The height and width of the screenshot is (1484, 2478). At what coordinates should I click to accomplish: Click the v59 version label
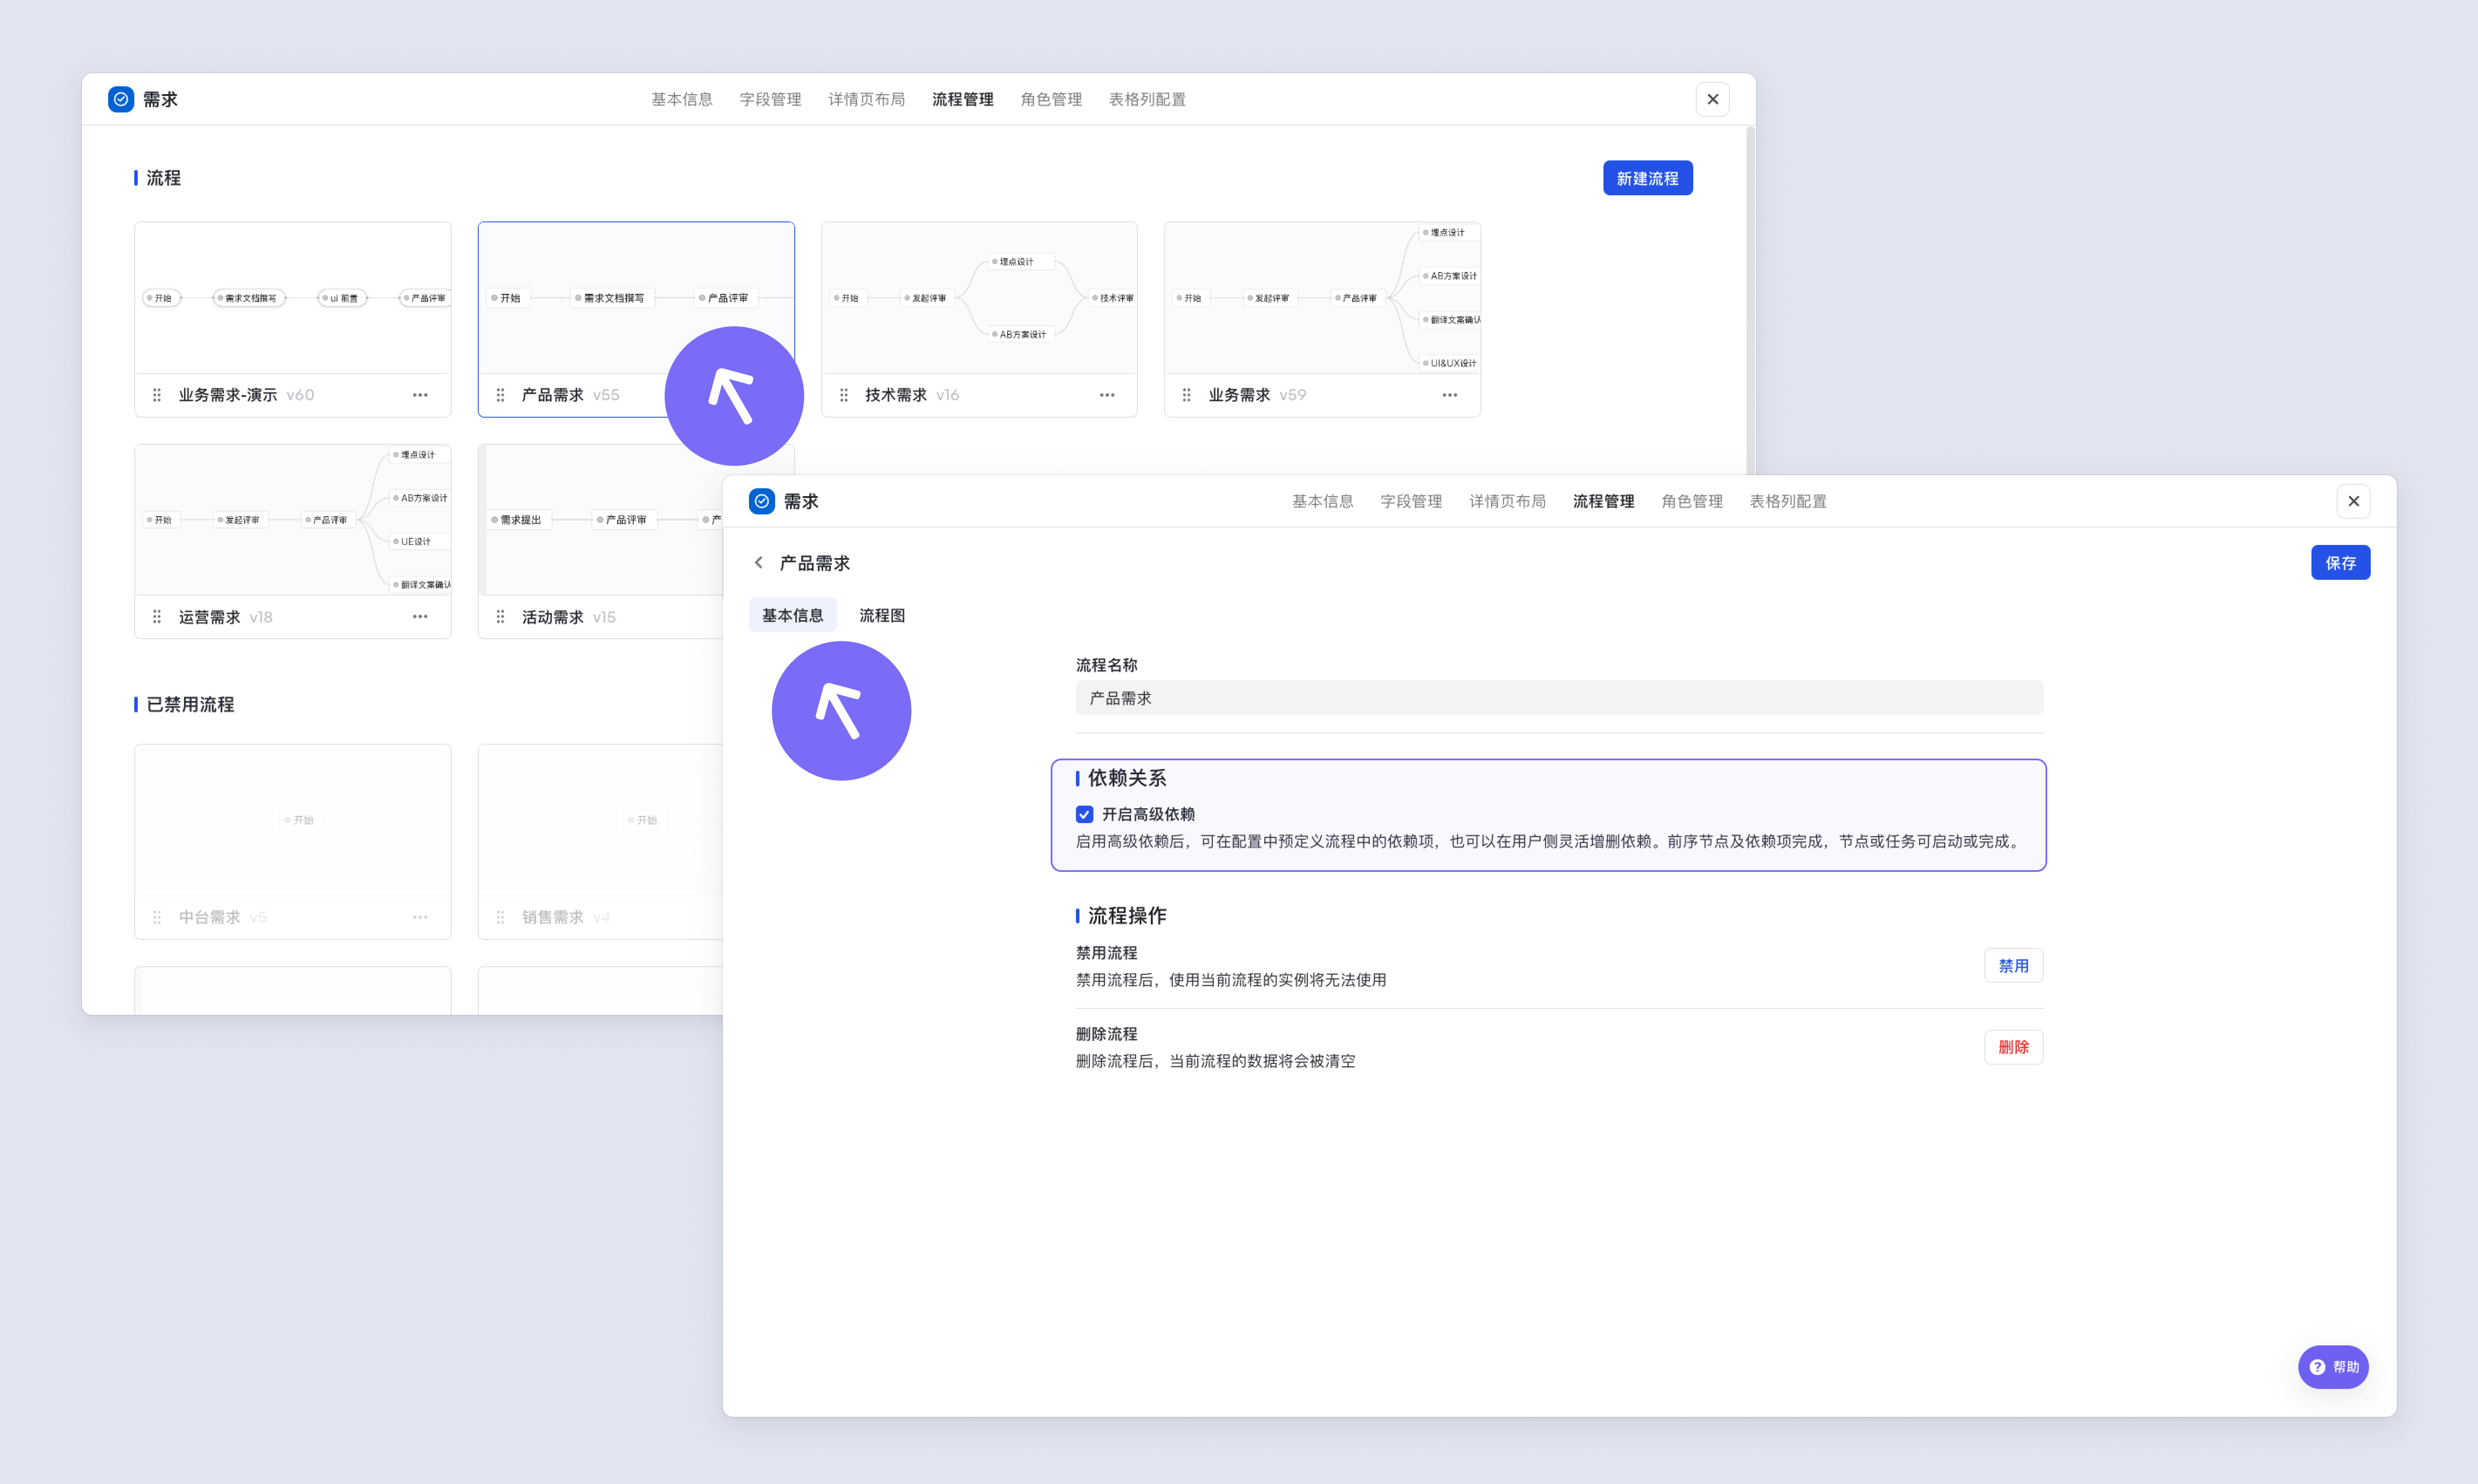1293,395
